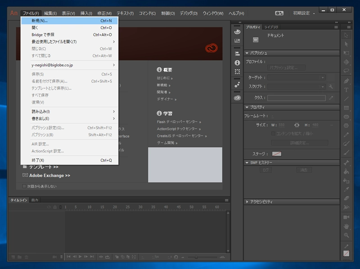The image size is (360, 269).
Task: Select the 3D Rotation tool
Action: (346, 62)
